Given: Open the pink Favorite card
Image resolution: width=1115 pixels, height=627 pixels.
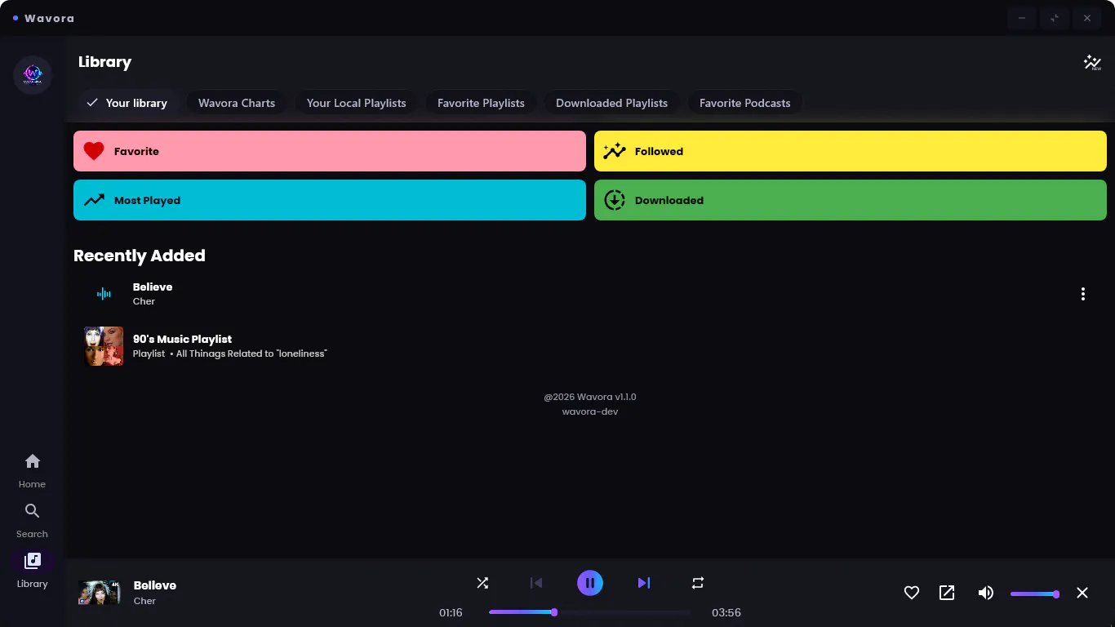Looking at the screenshot, I should click(x=330, y=151).
